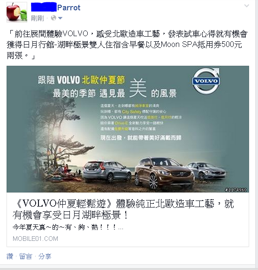Viewport: 258px width, 270px height.
Task: Click the 分享 share button
Action: point(45,256)
